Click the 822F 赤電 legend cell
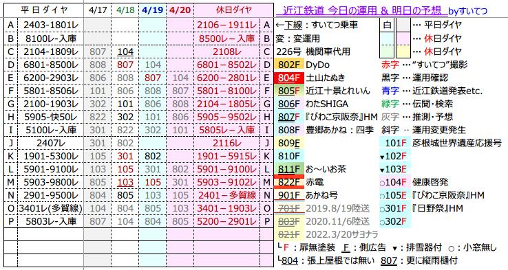 coord(289,182)
